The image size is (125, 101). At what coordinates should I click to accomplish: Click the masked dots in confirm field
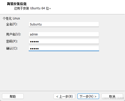click(x=34, y=49)
